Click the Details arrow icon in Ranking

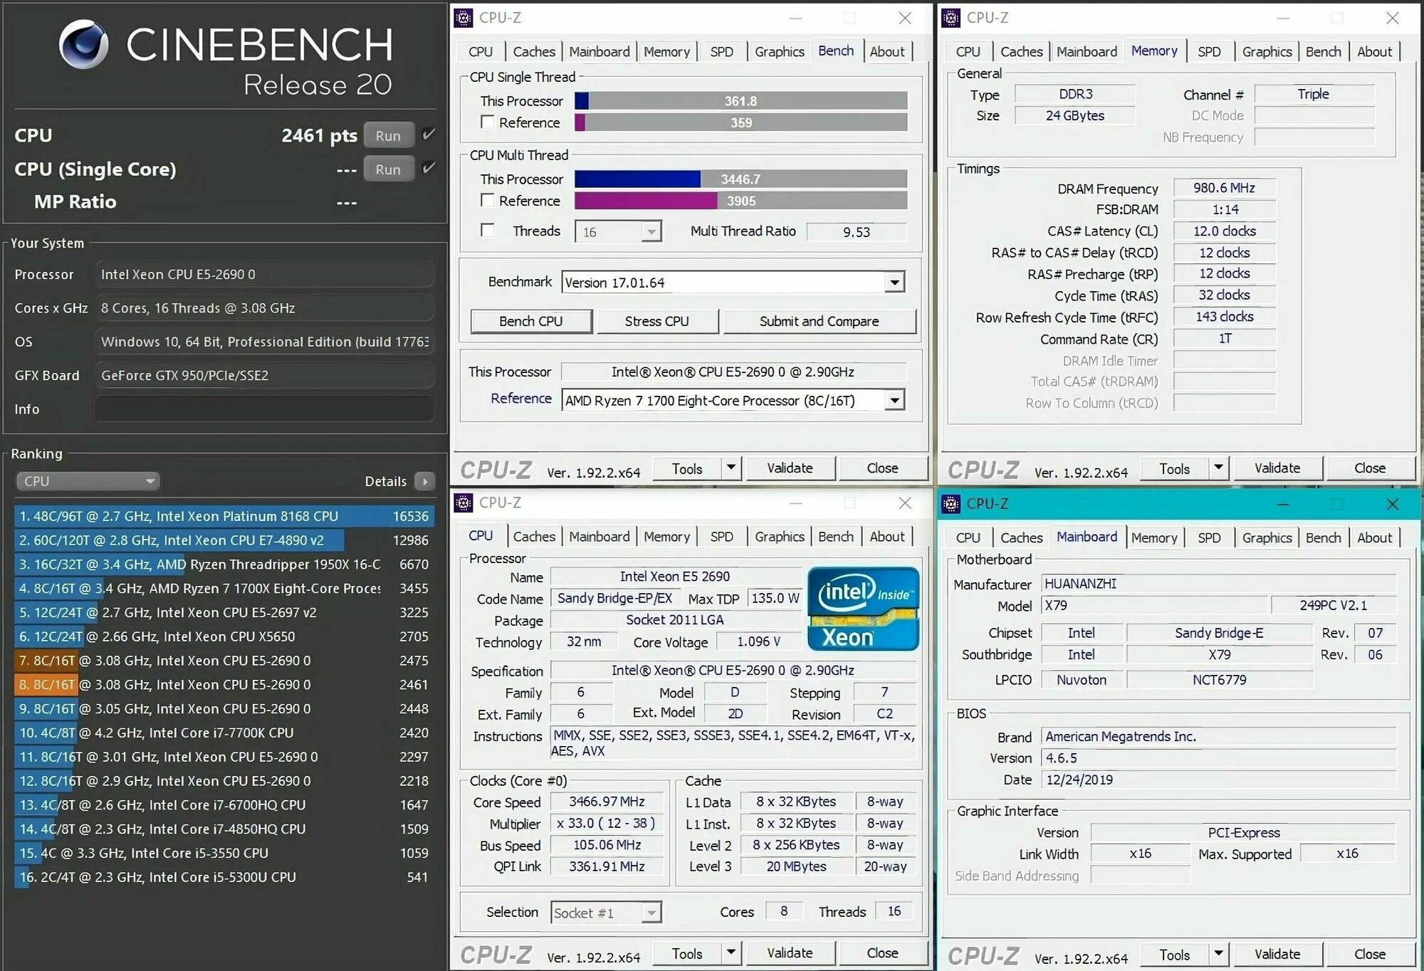425,481
